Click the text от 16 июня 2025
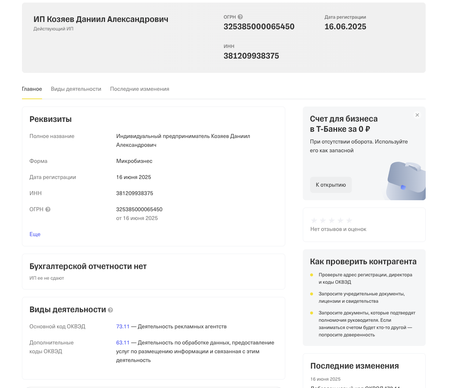The image size is (463, 388). click(x=137, y=218)
